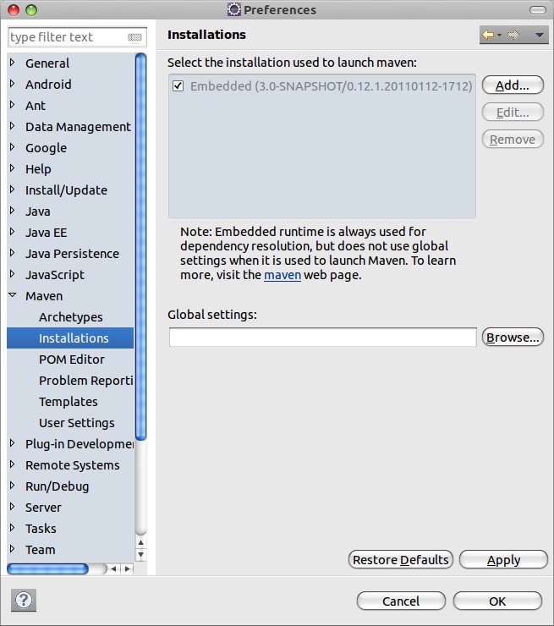The height and width of the screenshot is (626, 554).
Task: Expand the Java EE tree node
Action: [13, 232]
